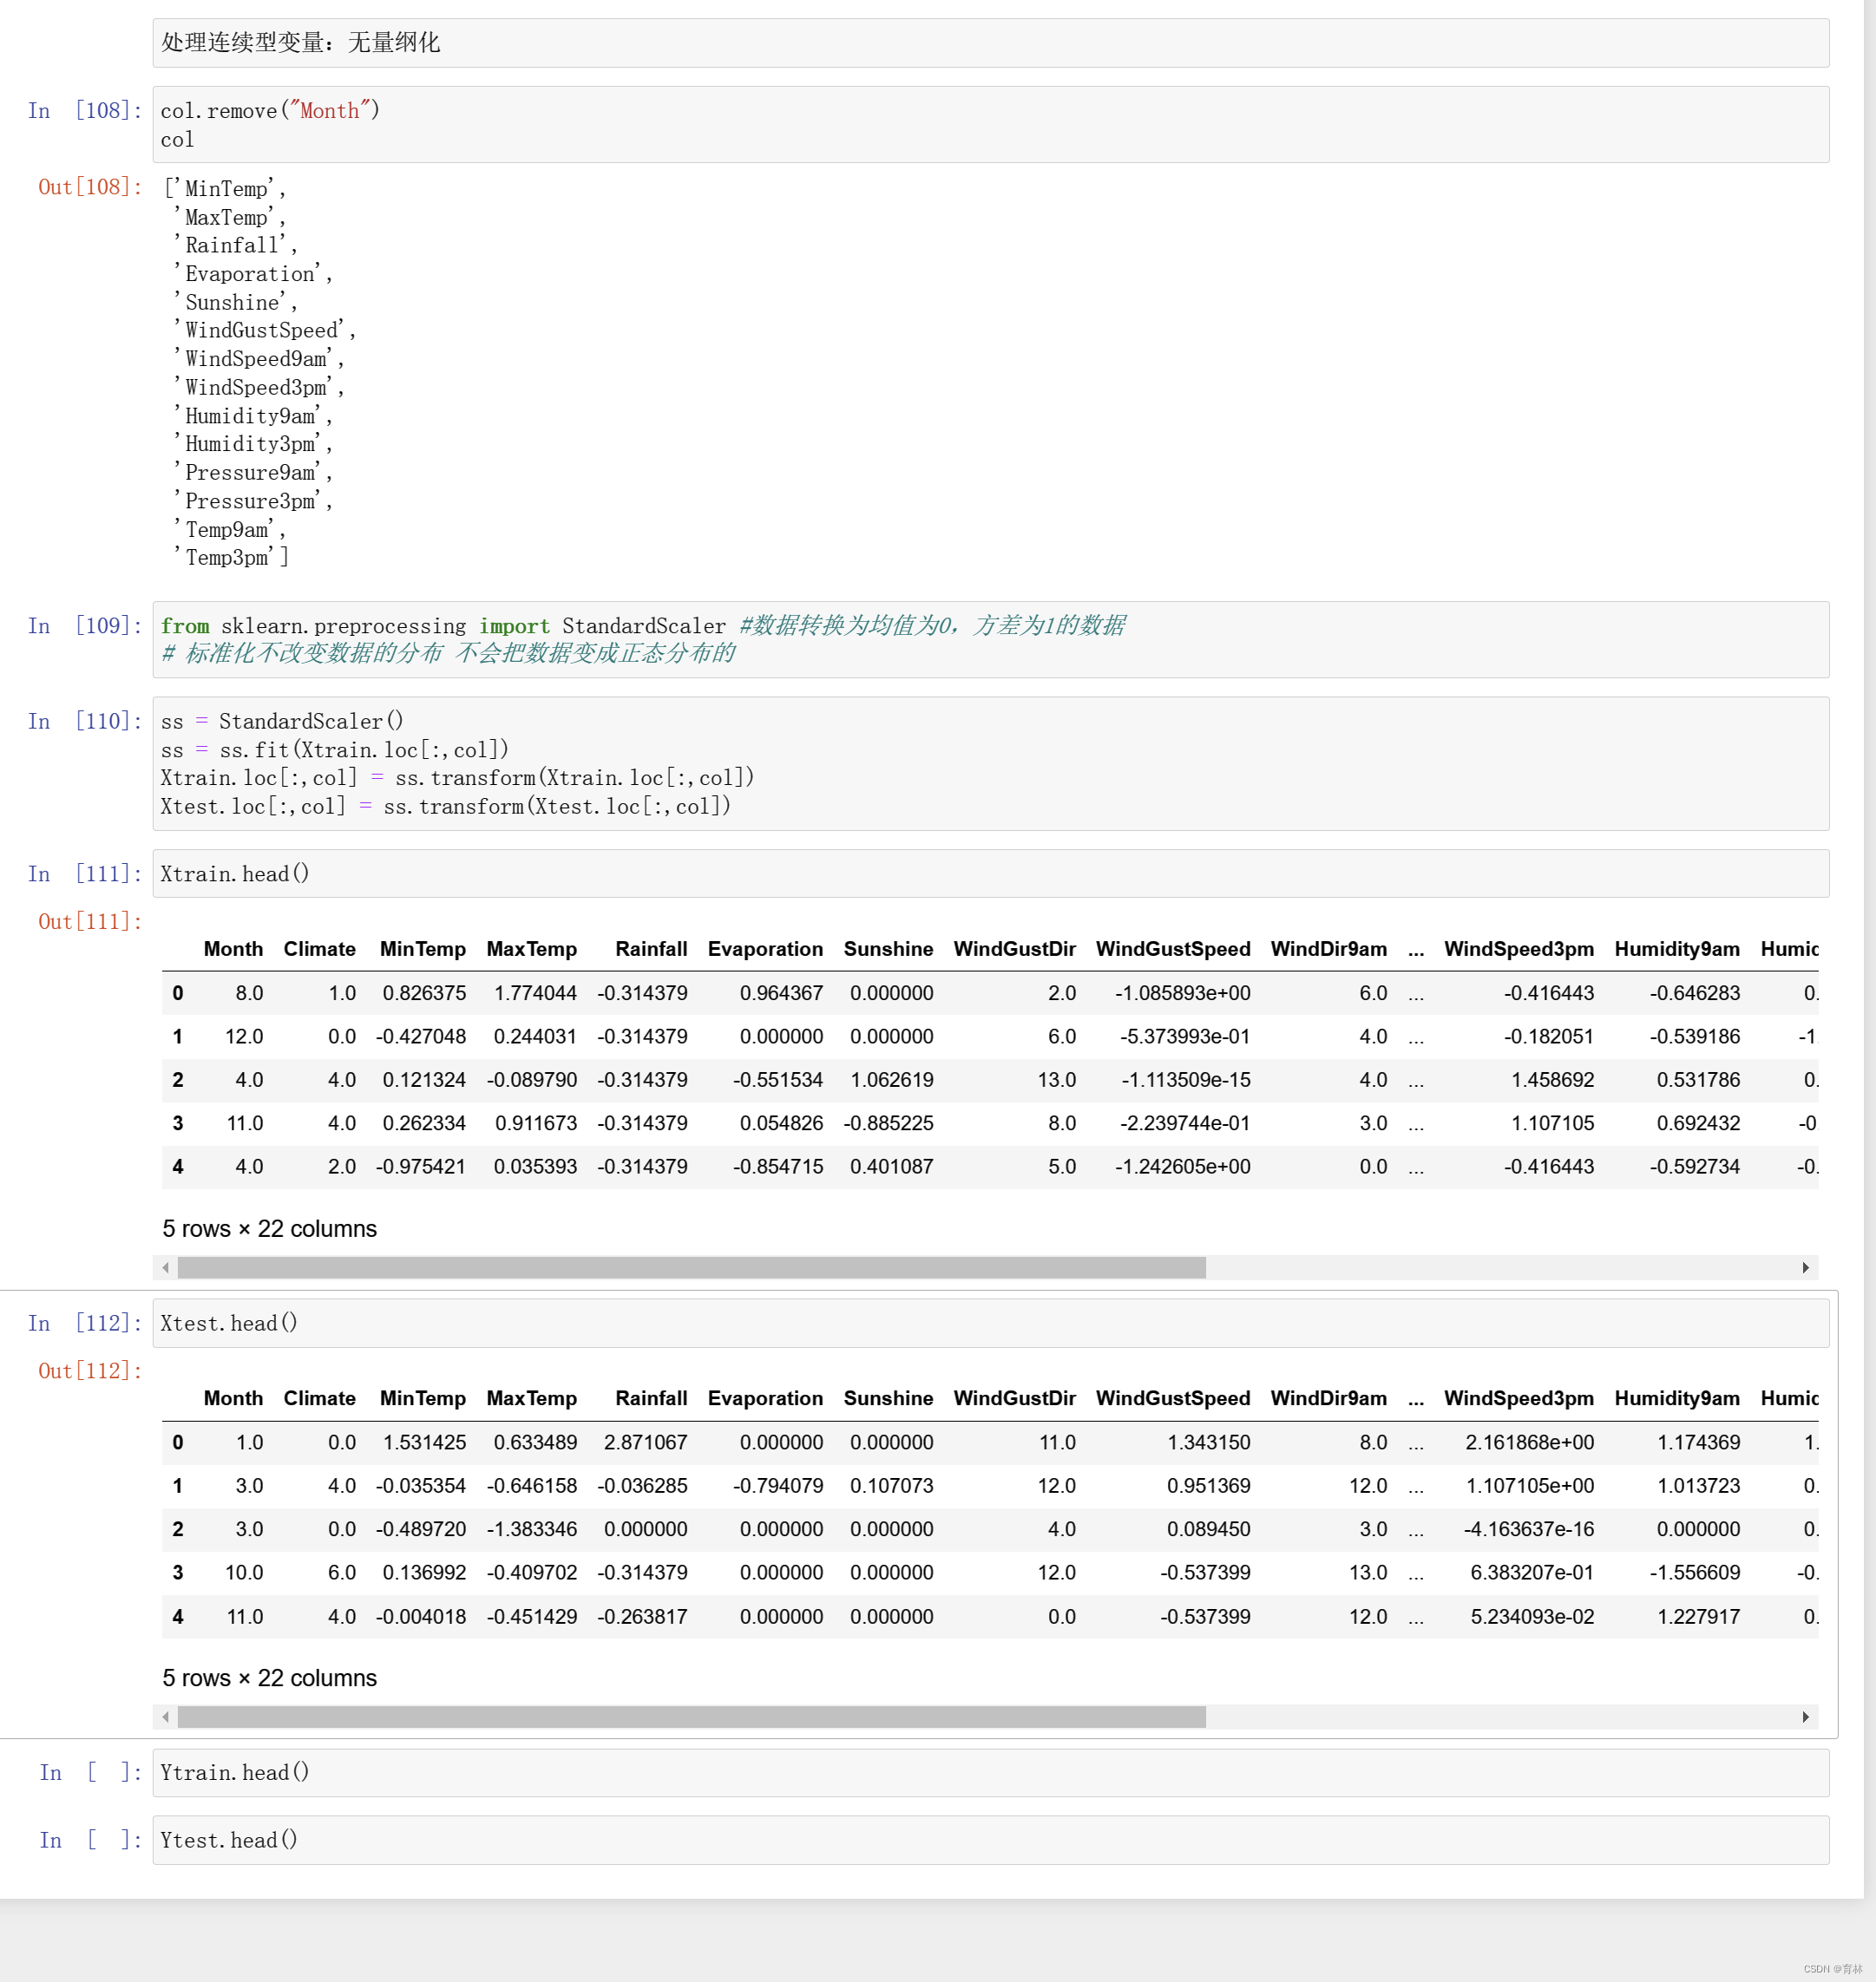
Task: Click right arrow of Xtrain table scrollbar
Action: click(1805, 1267)
